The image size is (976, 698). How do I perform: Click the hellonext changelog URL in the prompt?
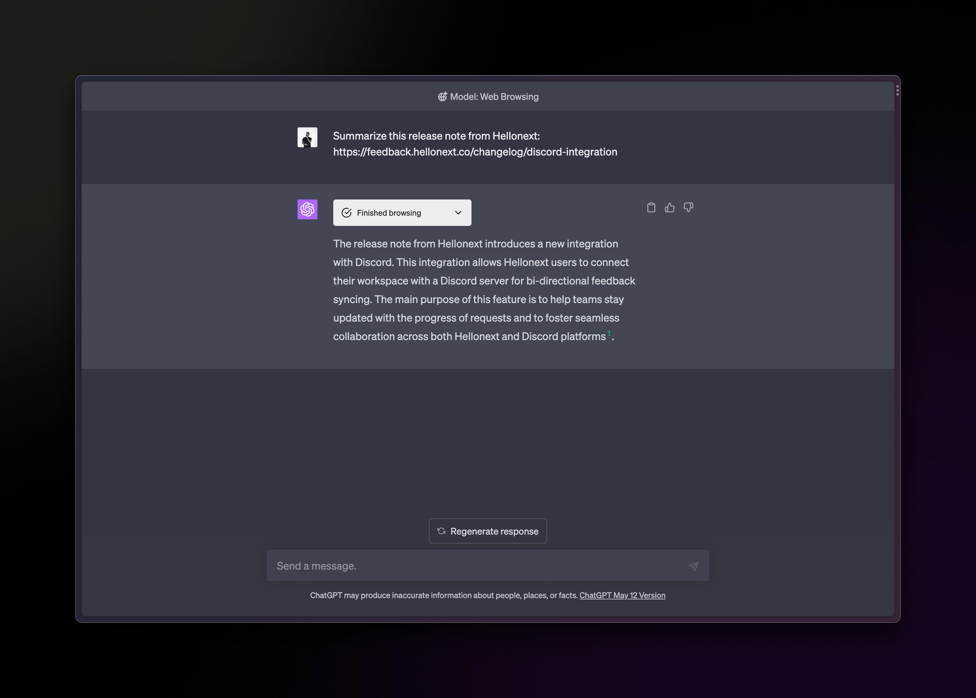coord(475,152)
